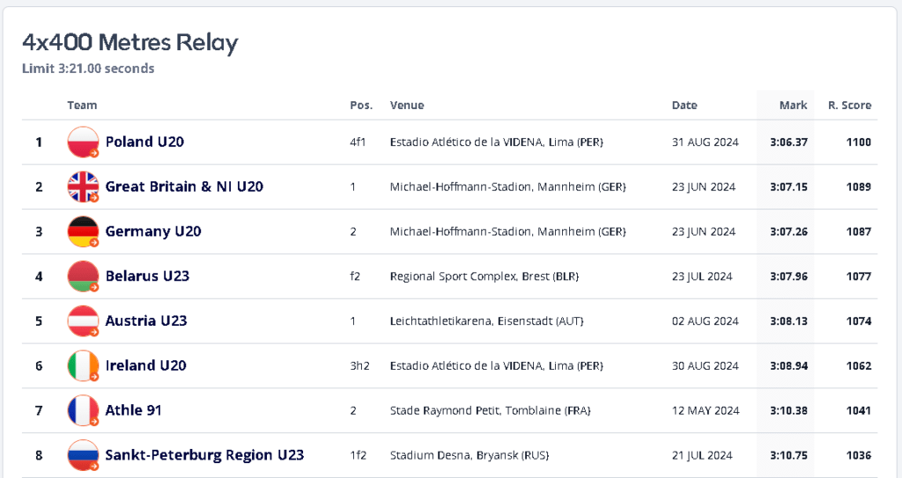Viewport: 902px width, 478px height.
Task: Click the Mark column header
Action: (793, 106)
